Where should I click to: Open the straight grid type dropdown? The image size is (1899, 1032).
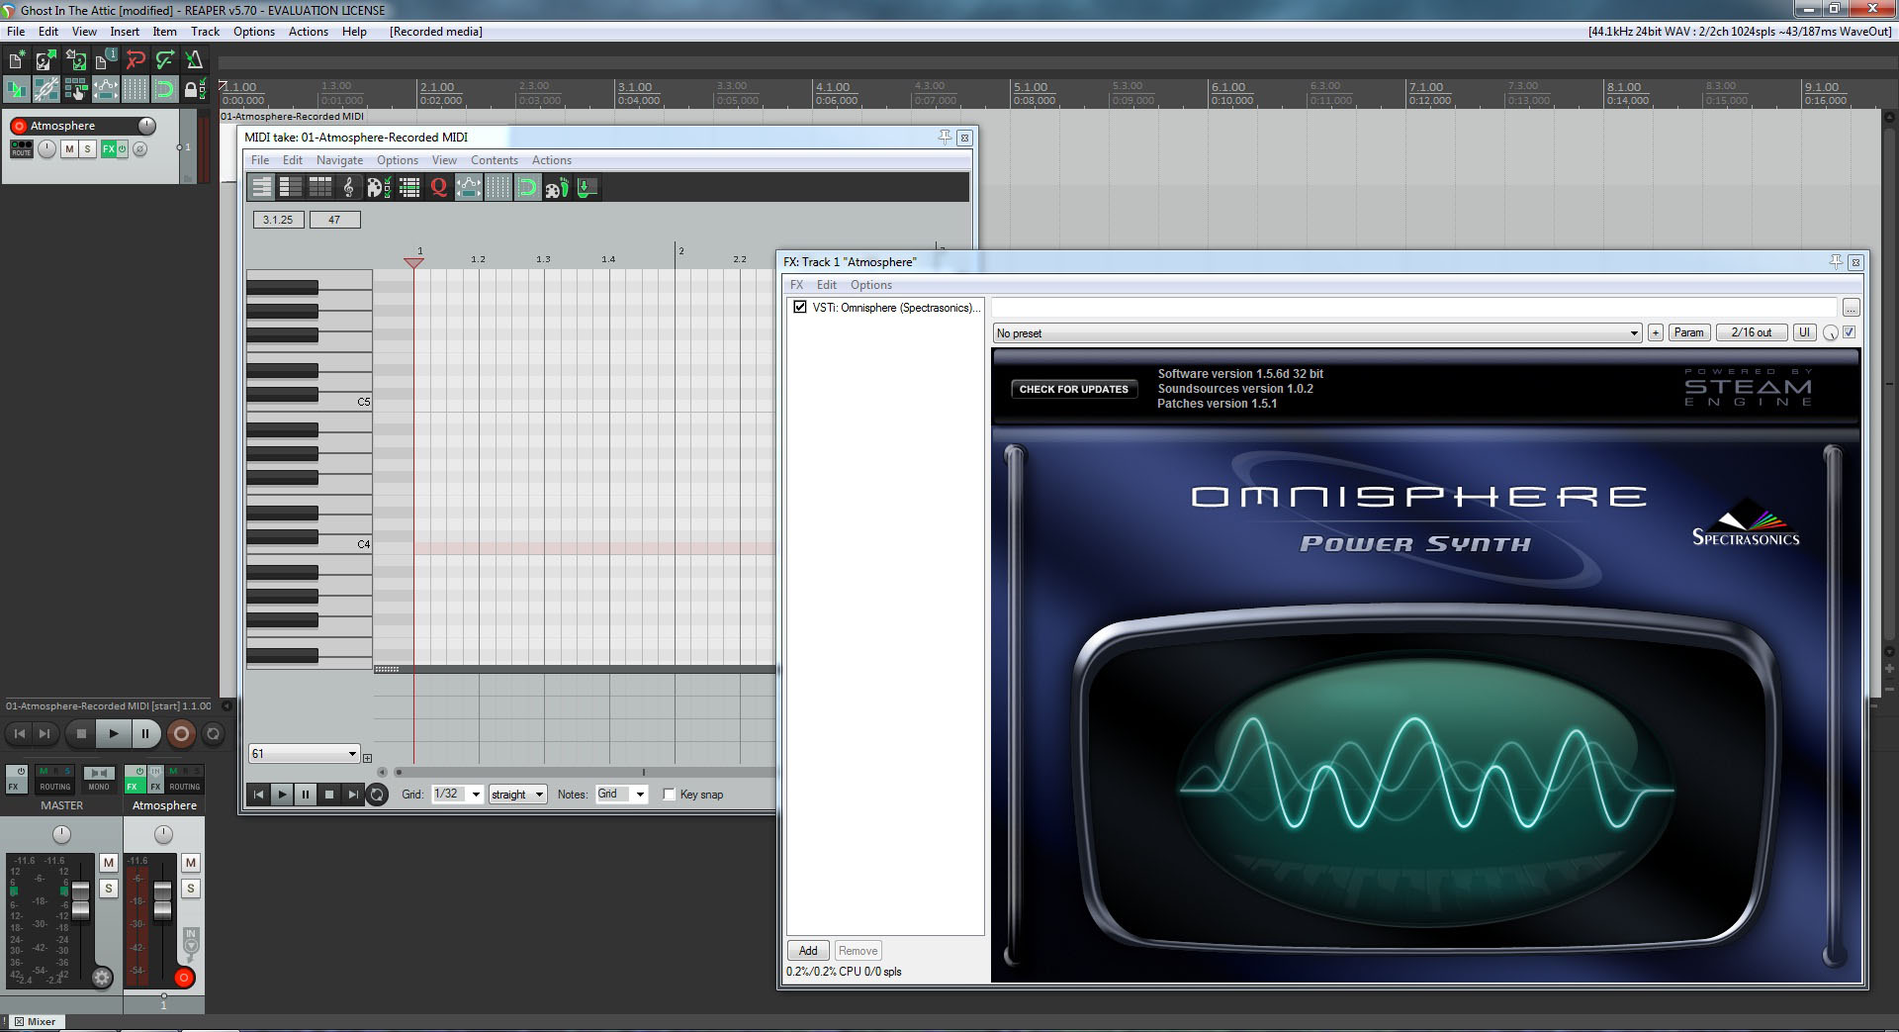pyautogui.click(x=517, y=795)
